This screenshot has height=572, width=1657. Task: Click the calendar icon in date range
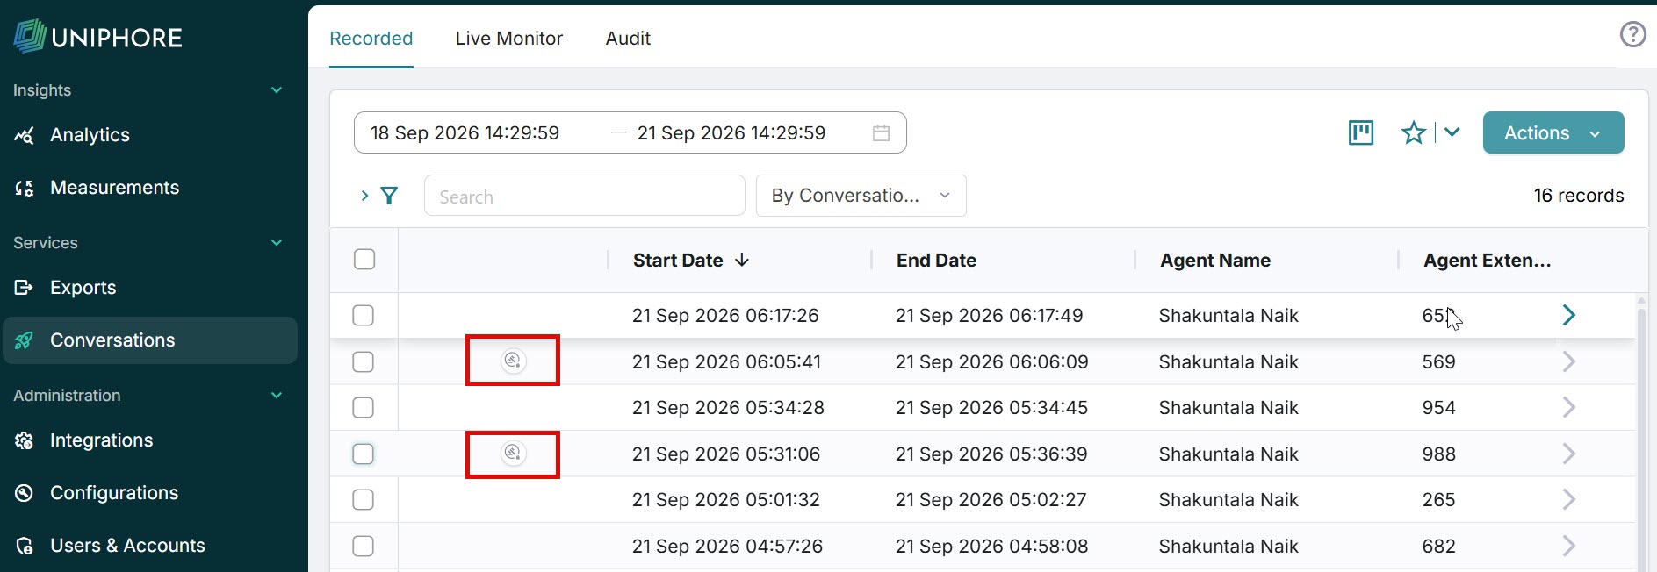881,132
